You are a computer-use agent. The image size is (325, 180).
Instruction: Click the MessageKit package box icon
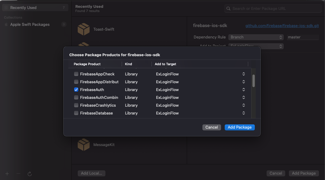[83, 145]
